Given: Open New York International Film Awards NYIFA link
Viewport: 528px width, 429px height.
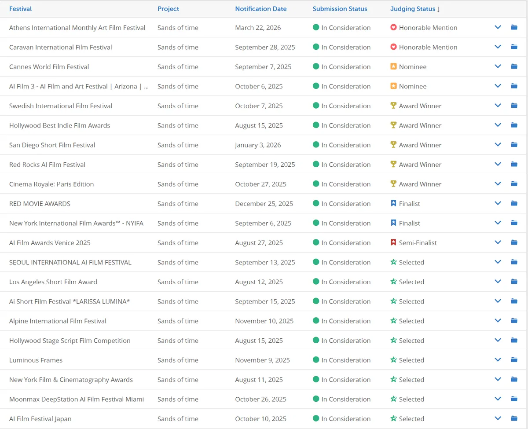Looking at the screenshot, I should pos(76,223).
